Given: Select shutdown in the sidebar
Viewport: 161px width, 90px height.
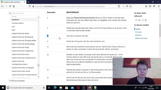Looking at the screenshot, I should pos(15,19).
